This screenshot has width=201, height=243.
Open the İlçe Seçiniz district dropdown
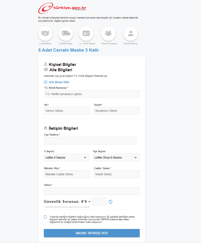coord(116,157)
